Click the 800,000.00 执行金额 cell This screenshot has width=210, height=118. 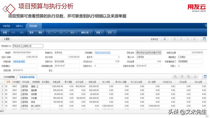click(79, 87)
